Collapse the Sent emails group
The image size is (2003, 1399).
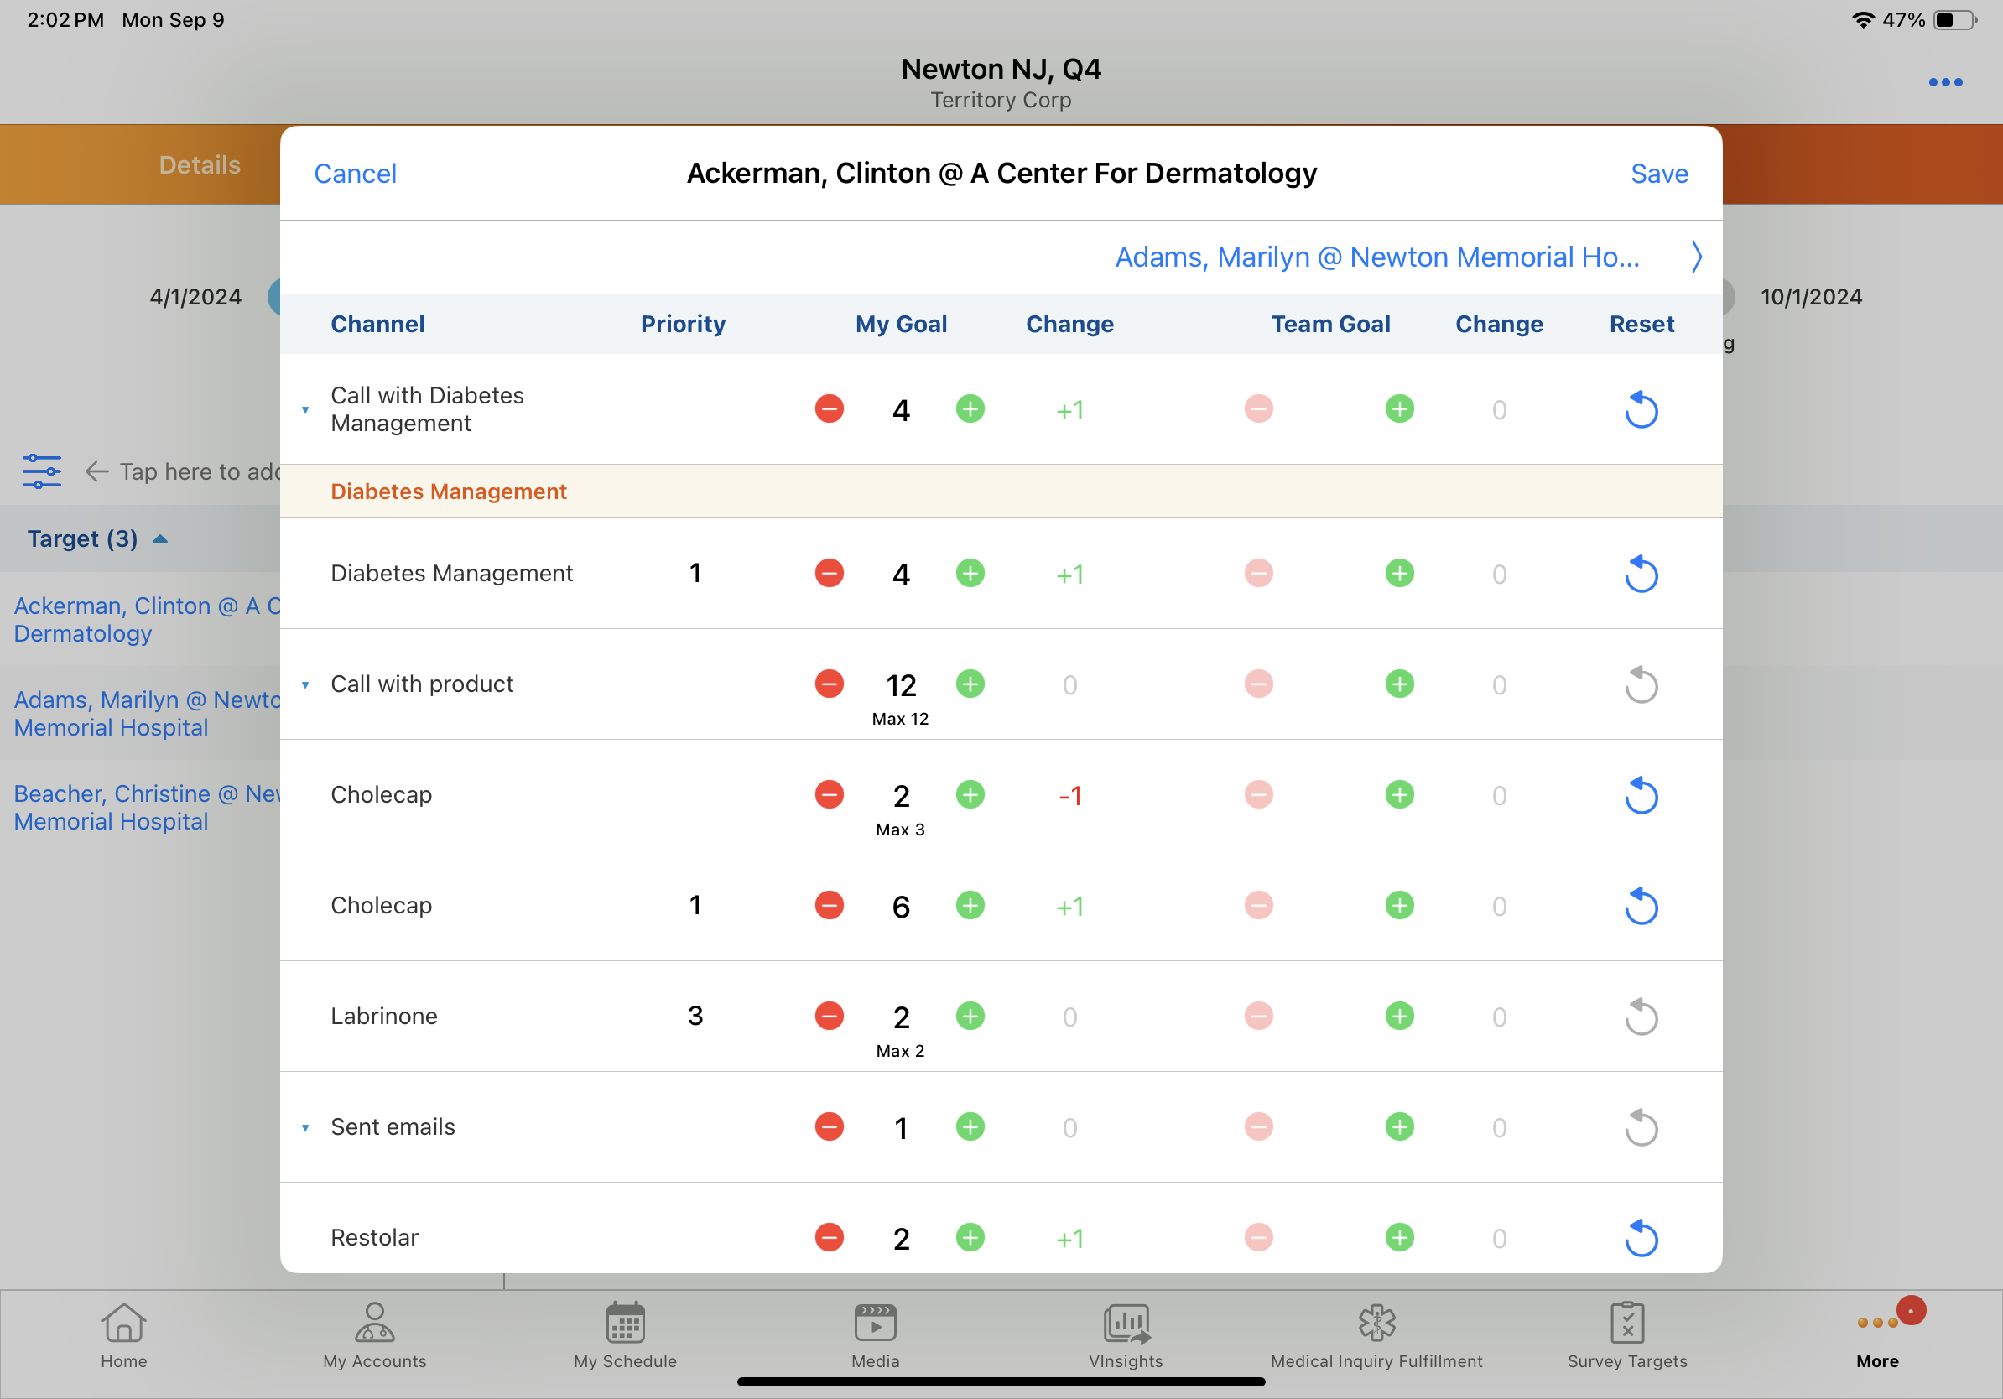pos(305,1128)
